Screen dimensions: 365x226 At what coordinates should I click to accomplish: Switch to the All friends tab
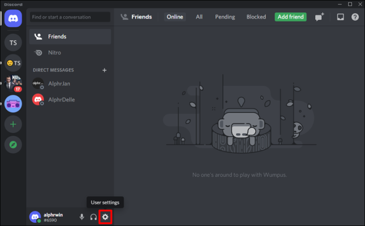point(199,17)
